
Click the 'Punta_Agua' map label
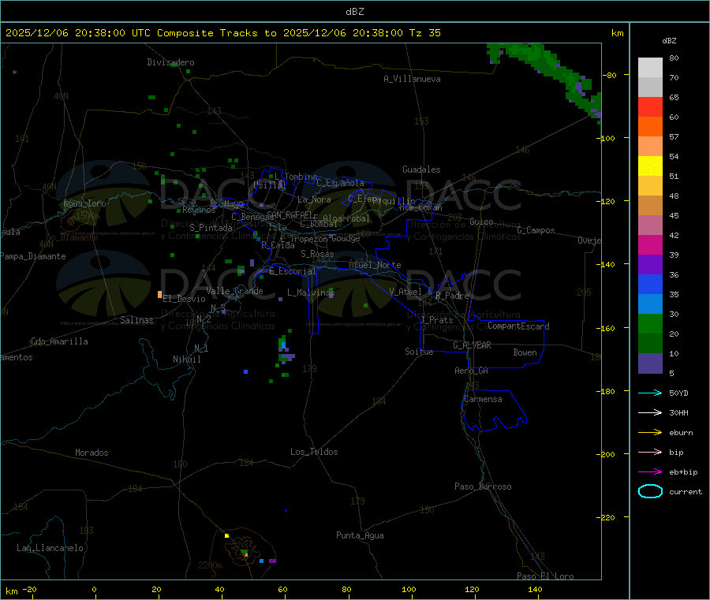tap(360, 535)
